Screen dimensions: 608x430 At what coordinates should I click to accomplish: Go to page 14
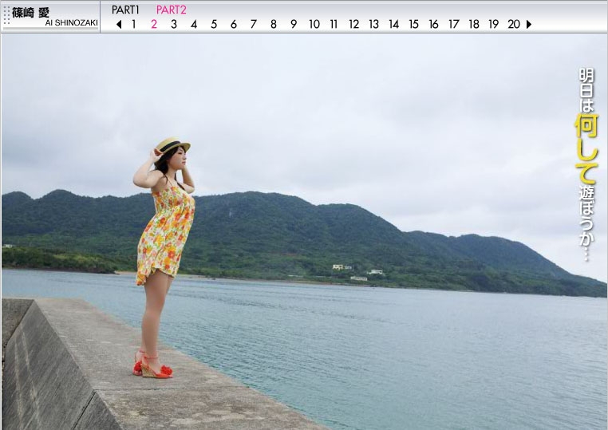(x=394, y=25)
